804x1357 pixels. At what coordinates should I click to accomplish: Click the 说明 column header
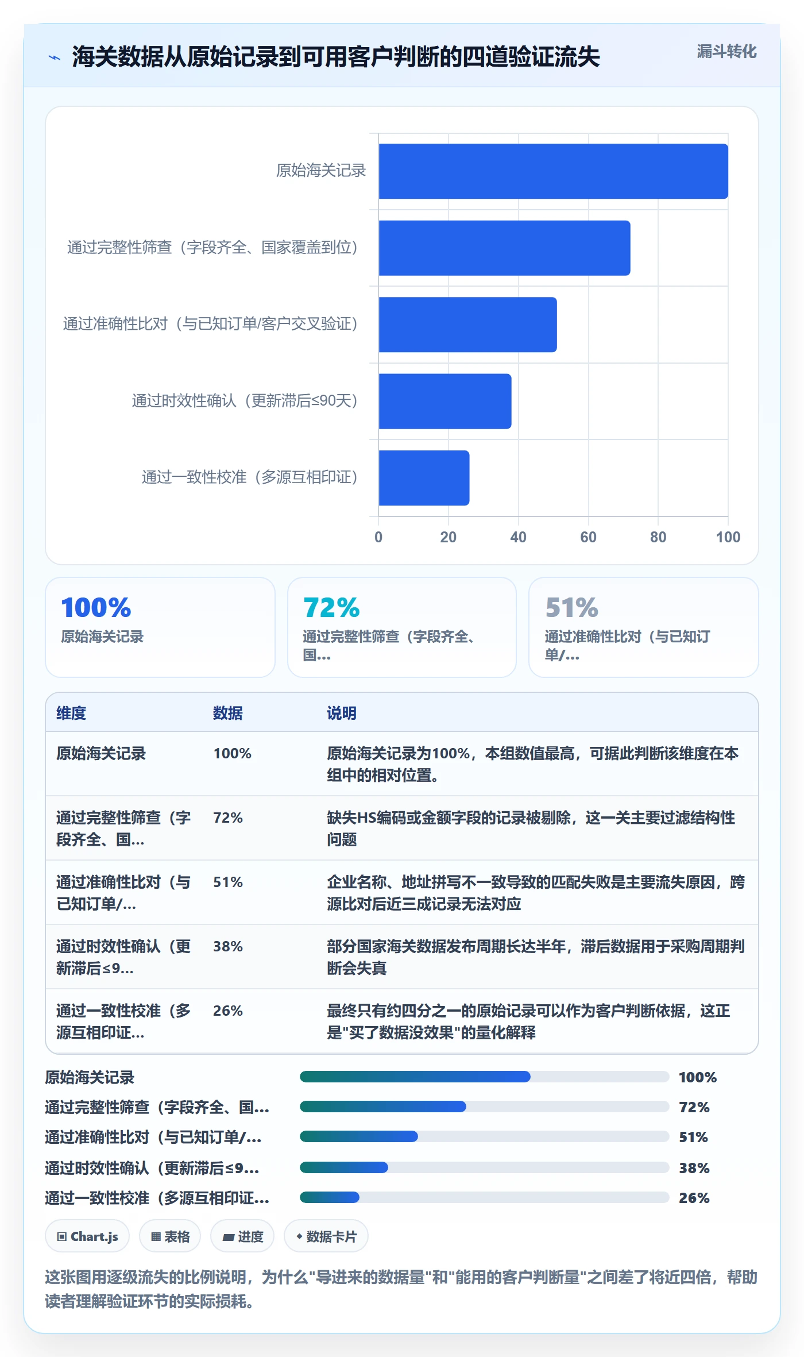pos(342,713)
